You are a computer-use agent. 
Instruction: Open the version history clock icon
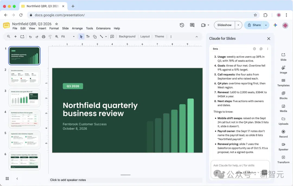182,25
